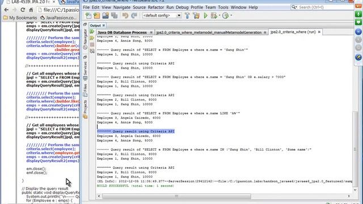Open the Debug menu
This screenshot has height=204, width=363.
(x=182, y=7)
